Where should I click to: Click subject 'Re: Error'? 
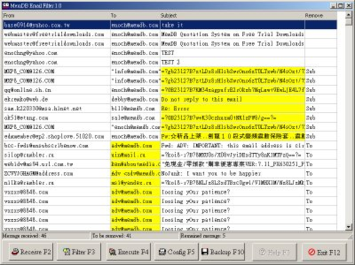tap(232, 109)
